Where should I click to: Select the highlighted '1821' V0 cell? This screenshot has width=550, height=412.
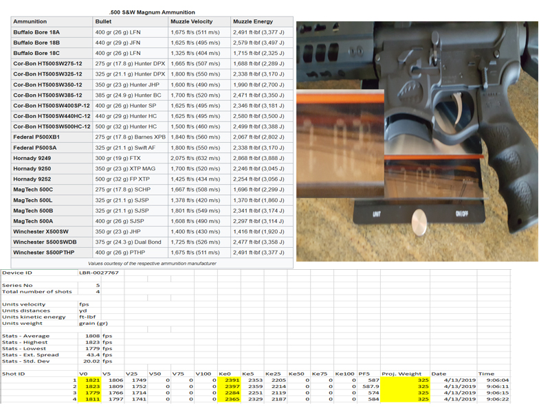tap(89, 380)
